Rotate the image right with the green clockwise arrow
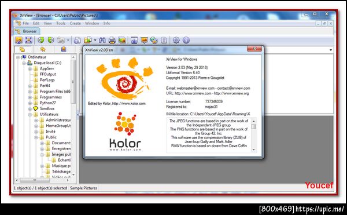 [51, 40]
